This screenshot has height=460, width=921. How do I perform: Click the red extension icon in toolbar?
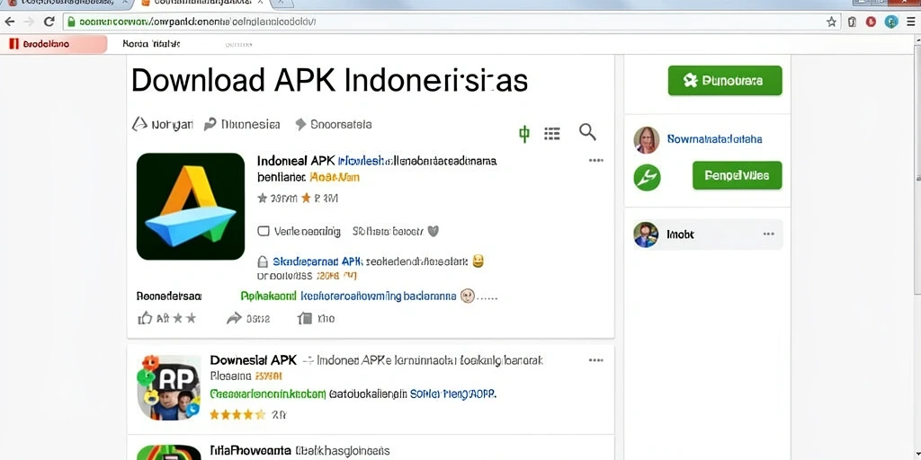pos(871,22)
